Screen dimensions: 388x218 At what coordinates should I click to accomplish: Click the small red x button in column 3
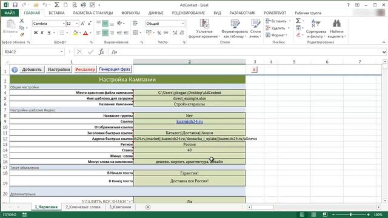click(254, 70)
